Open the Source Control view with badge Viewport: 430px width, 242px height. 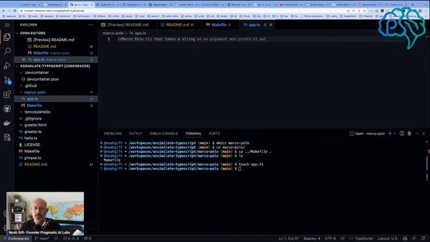pyautogui.click(x=7, y=80)
